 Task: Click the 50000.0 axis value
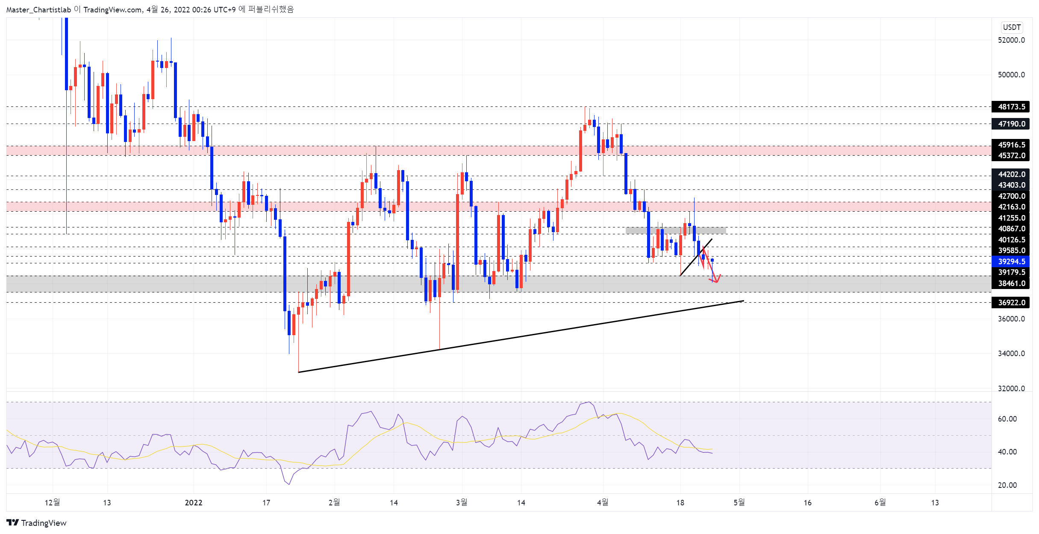pyautogui.click(x=1011, y=75)
